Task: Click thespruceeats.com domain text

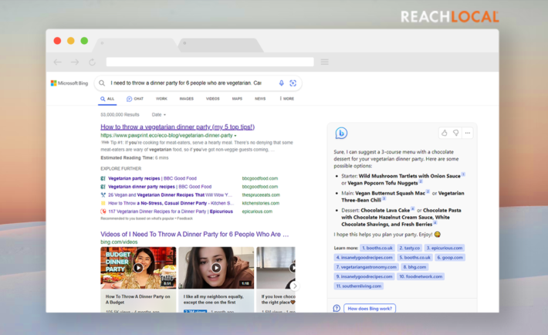Action: coord(261,195)
